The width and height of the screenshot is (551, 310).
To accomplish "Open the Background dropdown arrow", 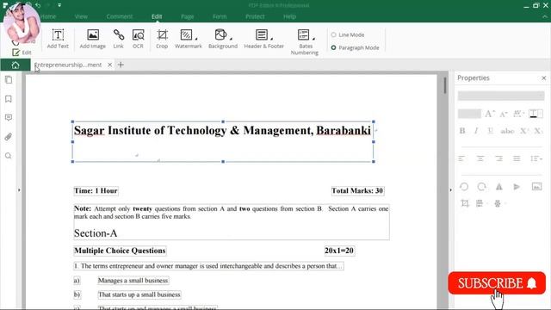I will 231,38.
